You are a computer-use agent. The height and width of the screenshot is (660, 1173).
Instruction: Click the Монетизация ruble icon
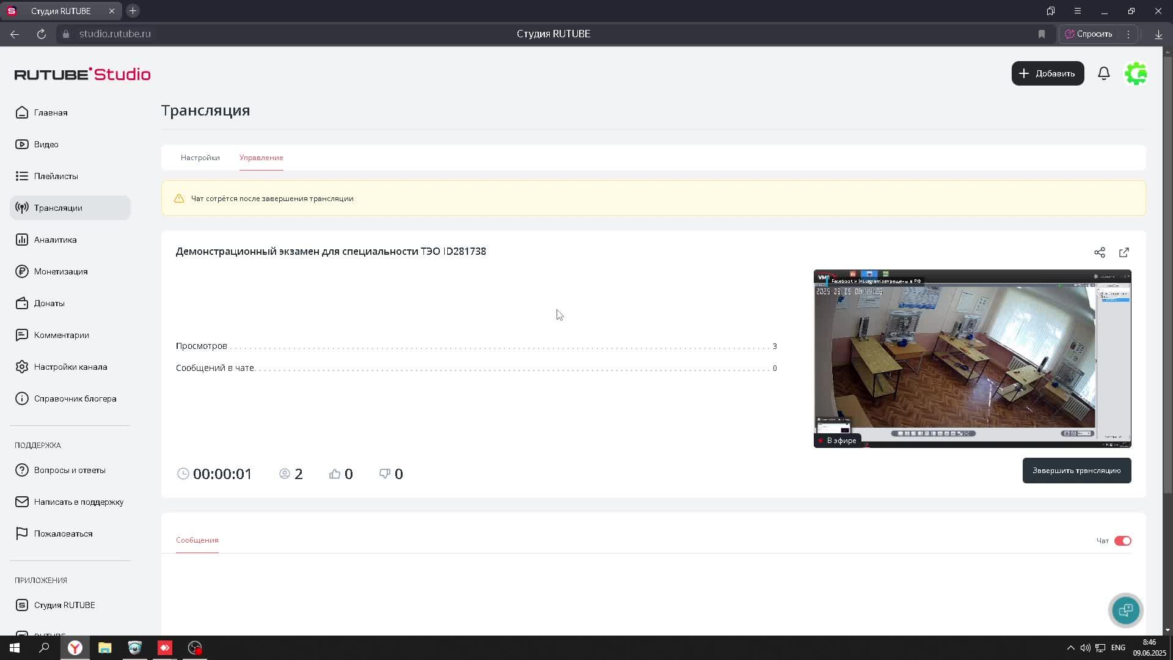click(x=22, y=271)
